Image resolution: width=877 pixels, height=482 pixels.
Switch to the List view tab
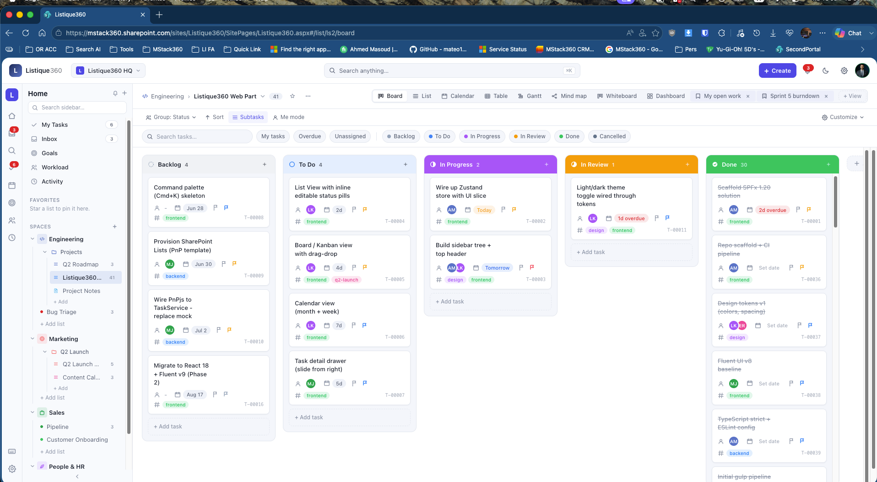[422, 96]
